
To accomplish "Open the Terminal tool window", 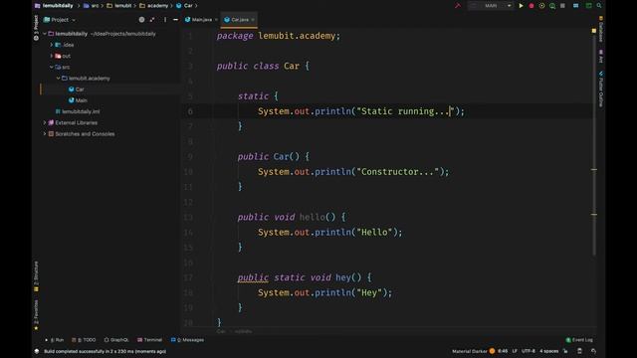I will (x=149, y=340).
